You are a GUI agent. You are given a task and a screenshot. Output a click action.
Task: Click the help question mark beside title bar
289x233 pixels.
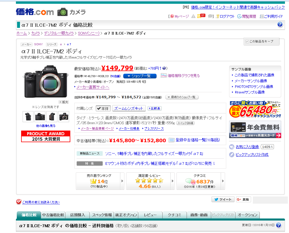[x=280, y=24]
